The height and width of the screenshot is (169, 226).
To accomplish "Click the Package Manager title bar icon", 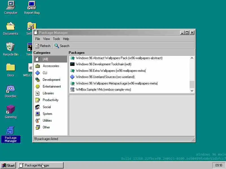I will [36, 33].
